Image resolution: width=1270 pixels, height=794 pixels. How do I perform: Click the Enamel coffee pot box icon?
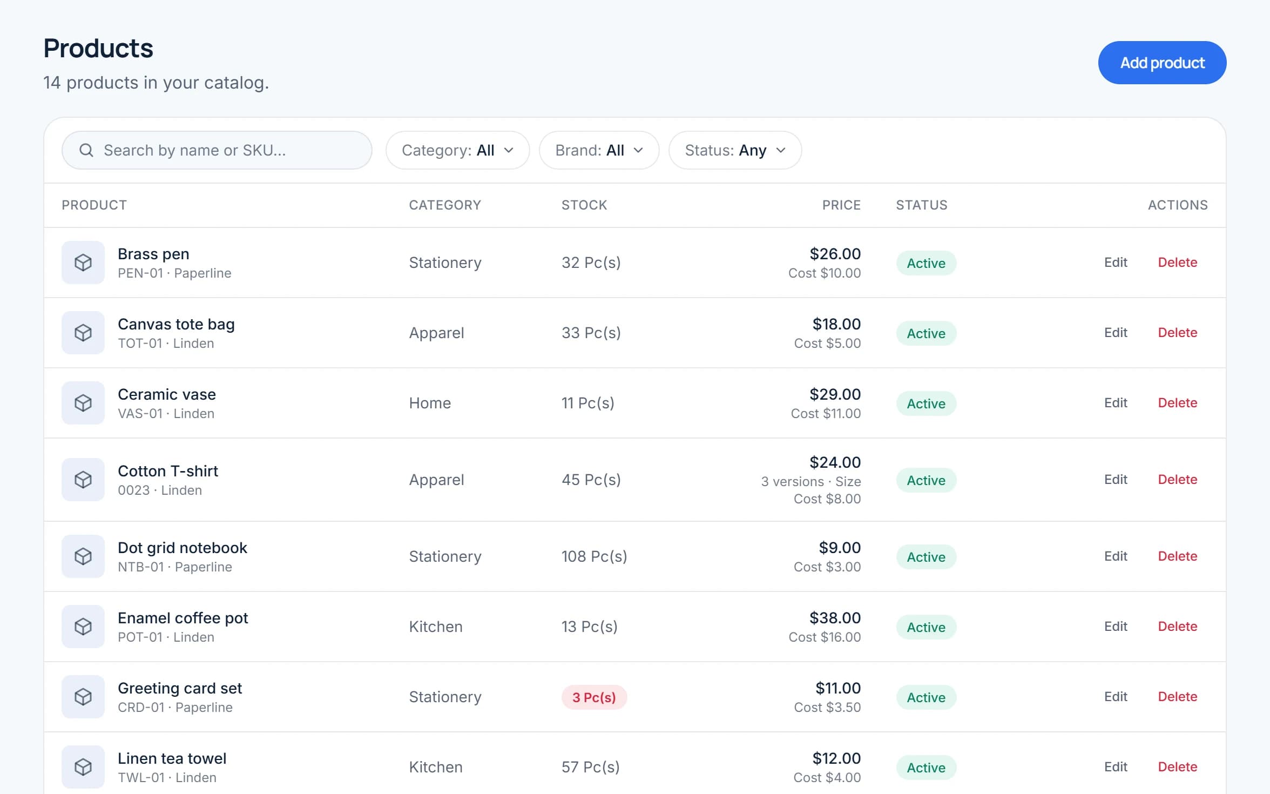click(x=83, y=627)
